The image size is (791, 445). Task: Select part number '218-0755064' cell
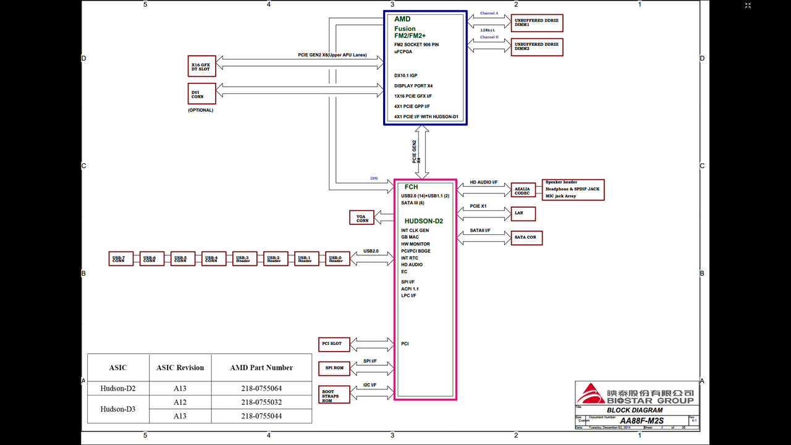coord(261,389)
